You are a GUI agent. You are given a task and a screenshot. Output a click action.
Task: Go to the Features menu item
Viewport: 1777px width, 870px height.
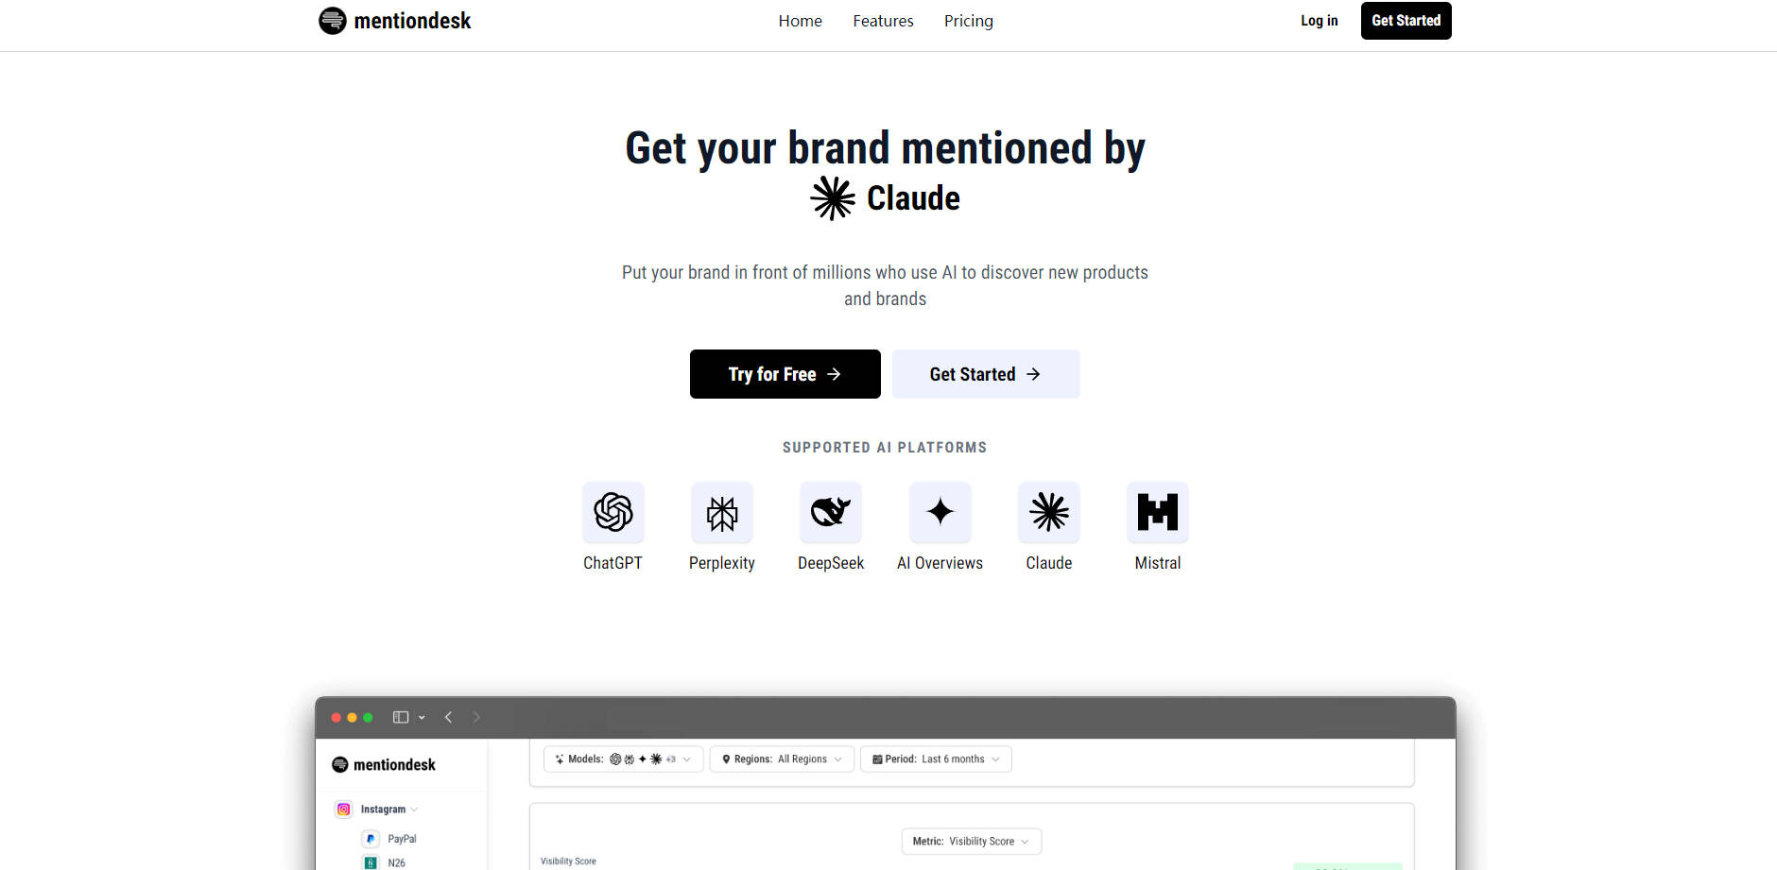[883, 21]
